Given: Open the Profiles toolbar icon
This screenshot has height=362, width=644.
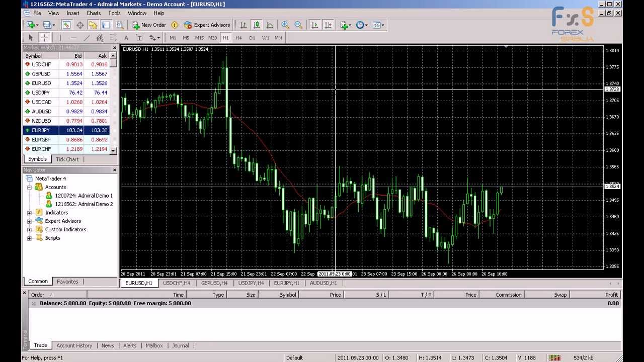Looking at the screenshot, I should [48, 25].
